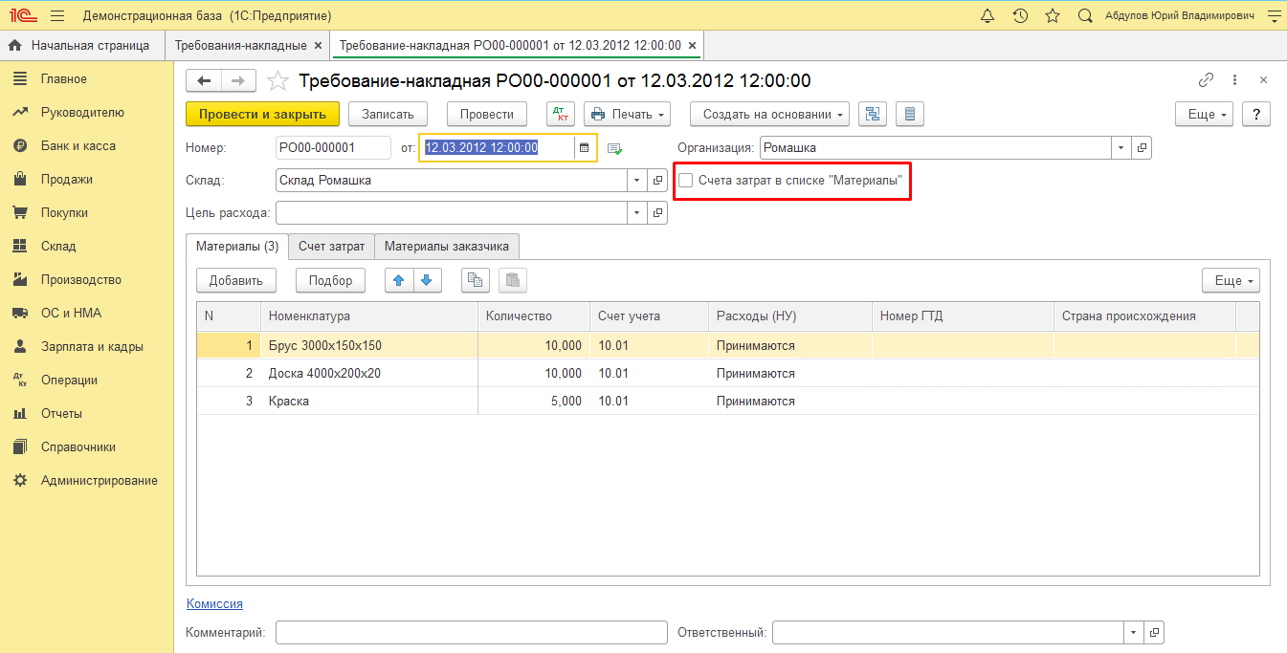Open the Создать на основании dropdown

pos(769,114)
